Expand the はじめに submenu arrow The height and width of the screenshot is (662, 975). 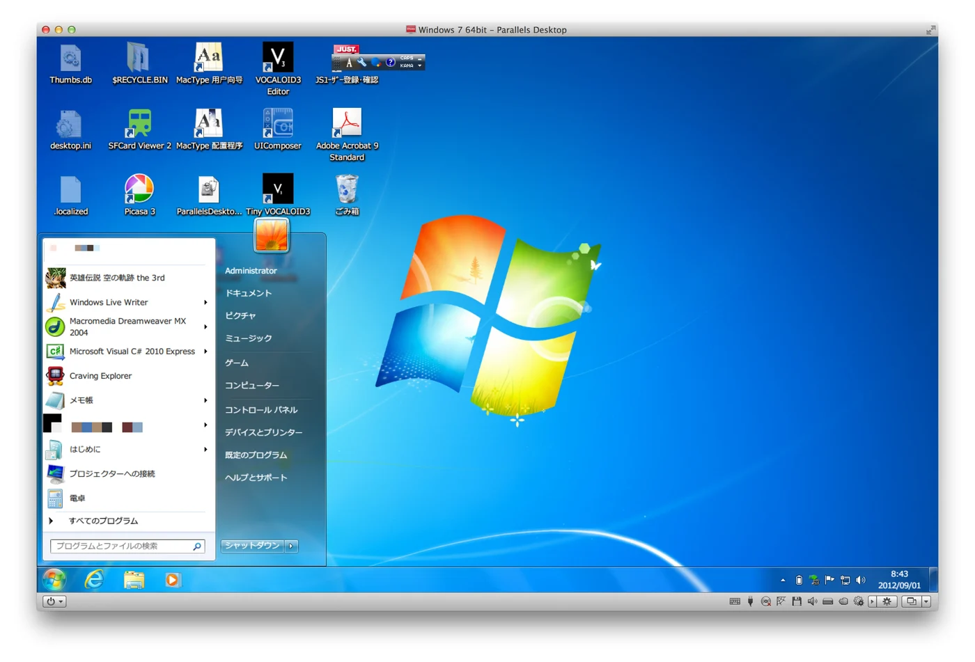(205, 449)
